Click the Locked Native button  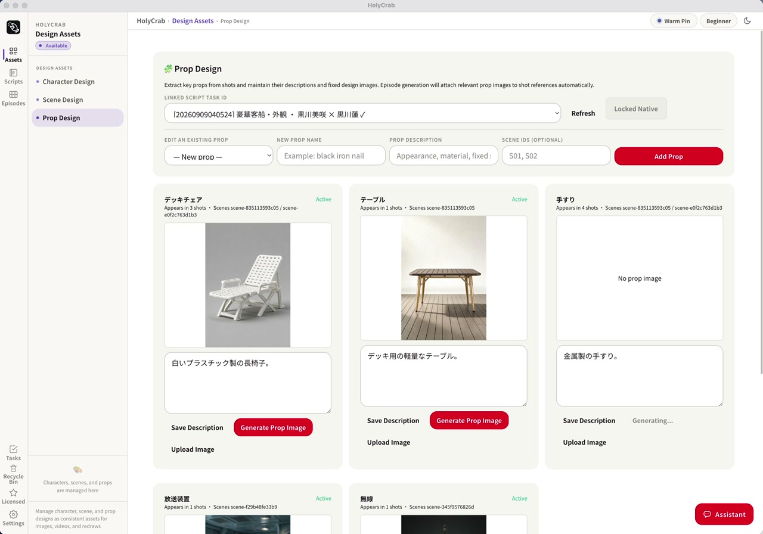(636, 108)
